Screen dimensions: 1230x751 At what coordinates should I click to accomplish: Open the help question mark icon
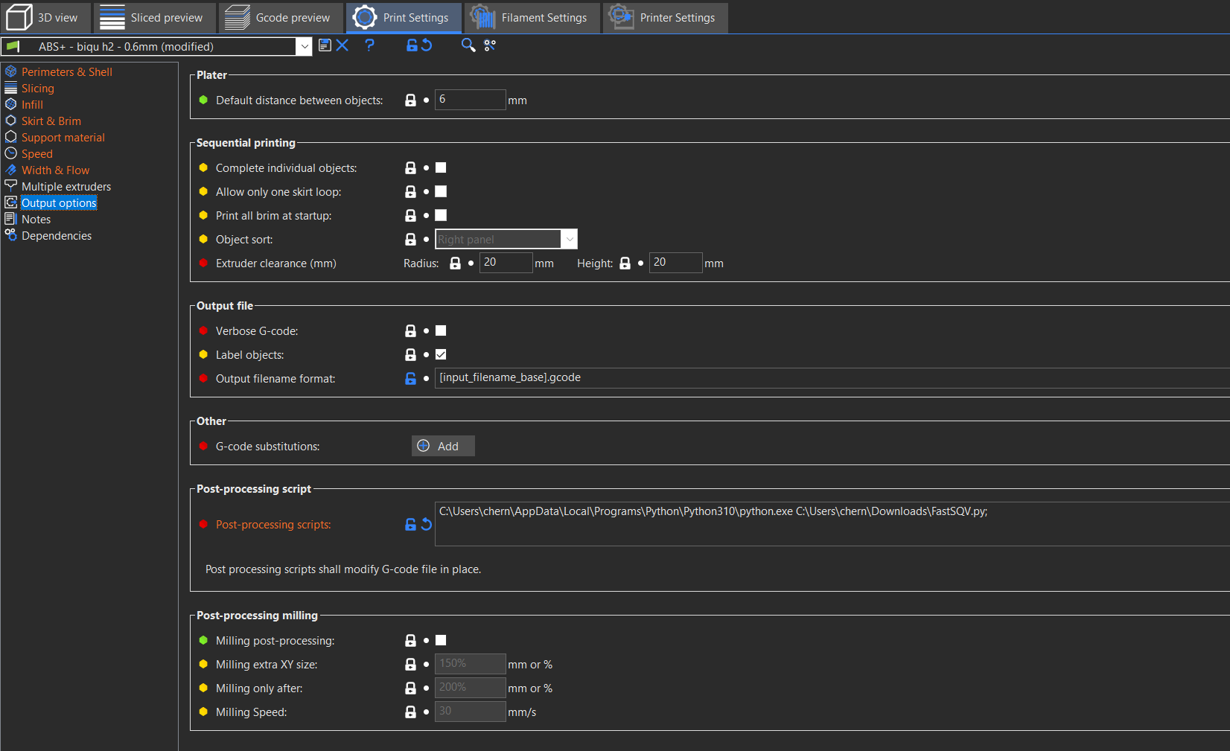[x=369, y=45]
